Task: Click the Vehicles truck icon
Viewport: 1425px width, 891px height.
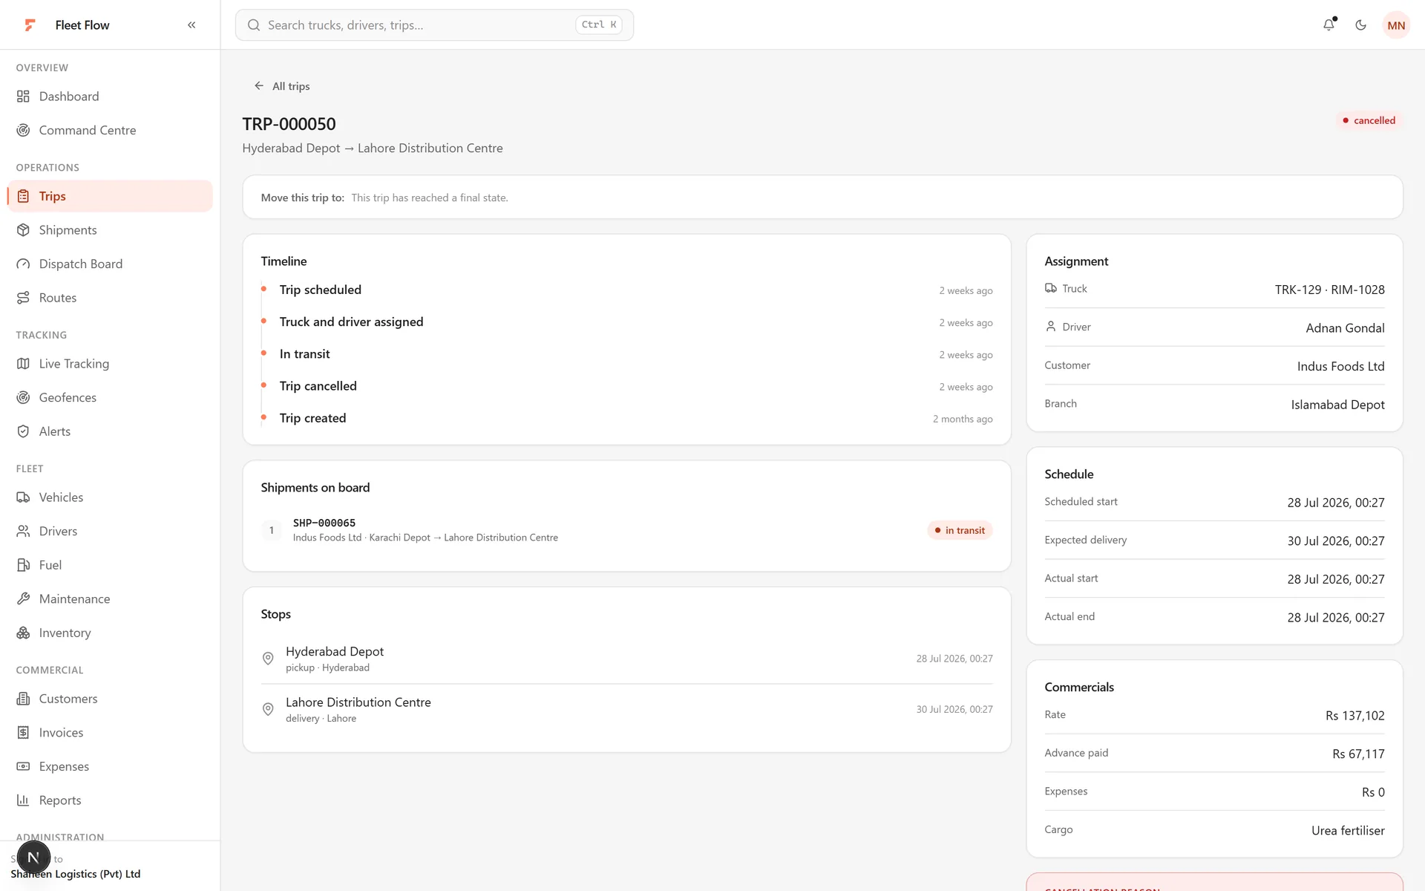Action: tap(24, 497)
